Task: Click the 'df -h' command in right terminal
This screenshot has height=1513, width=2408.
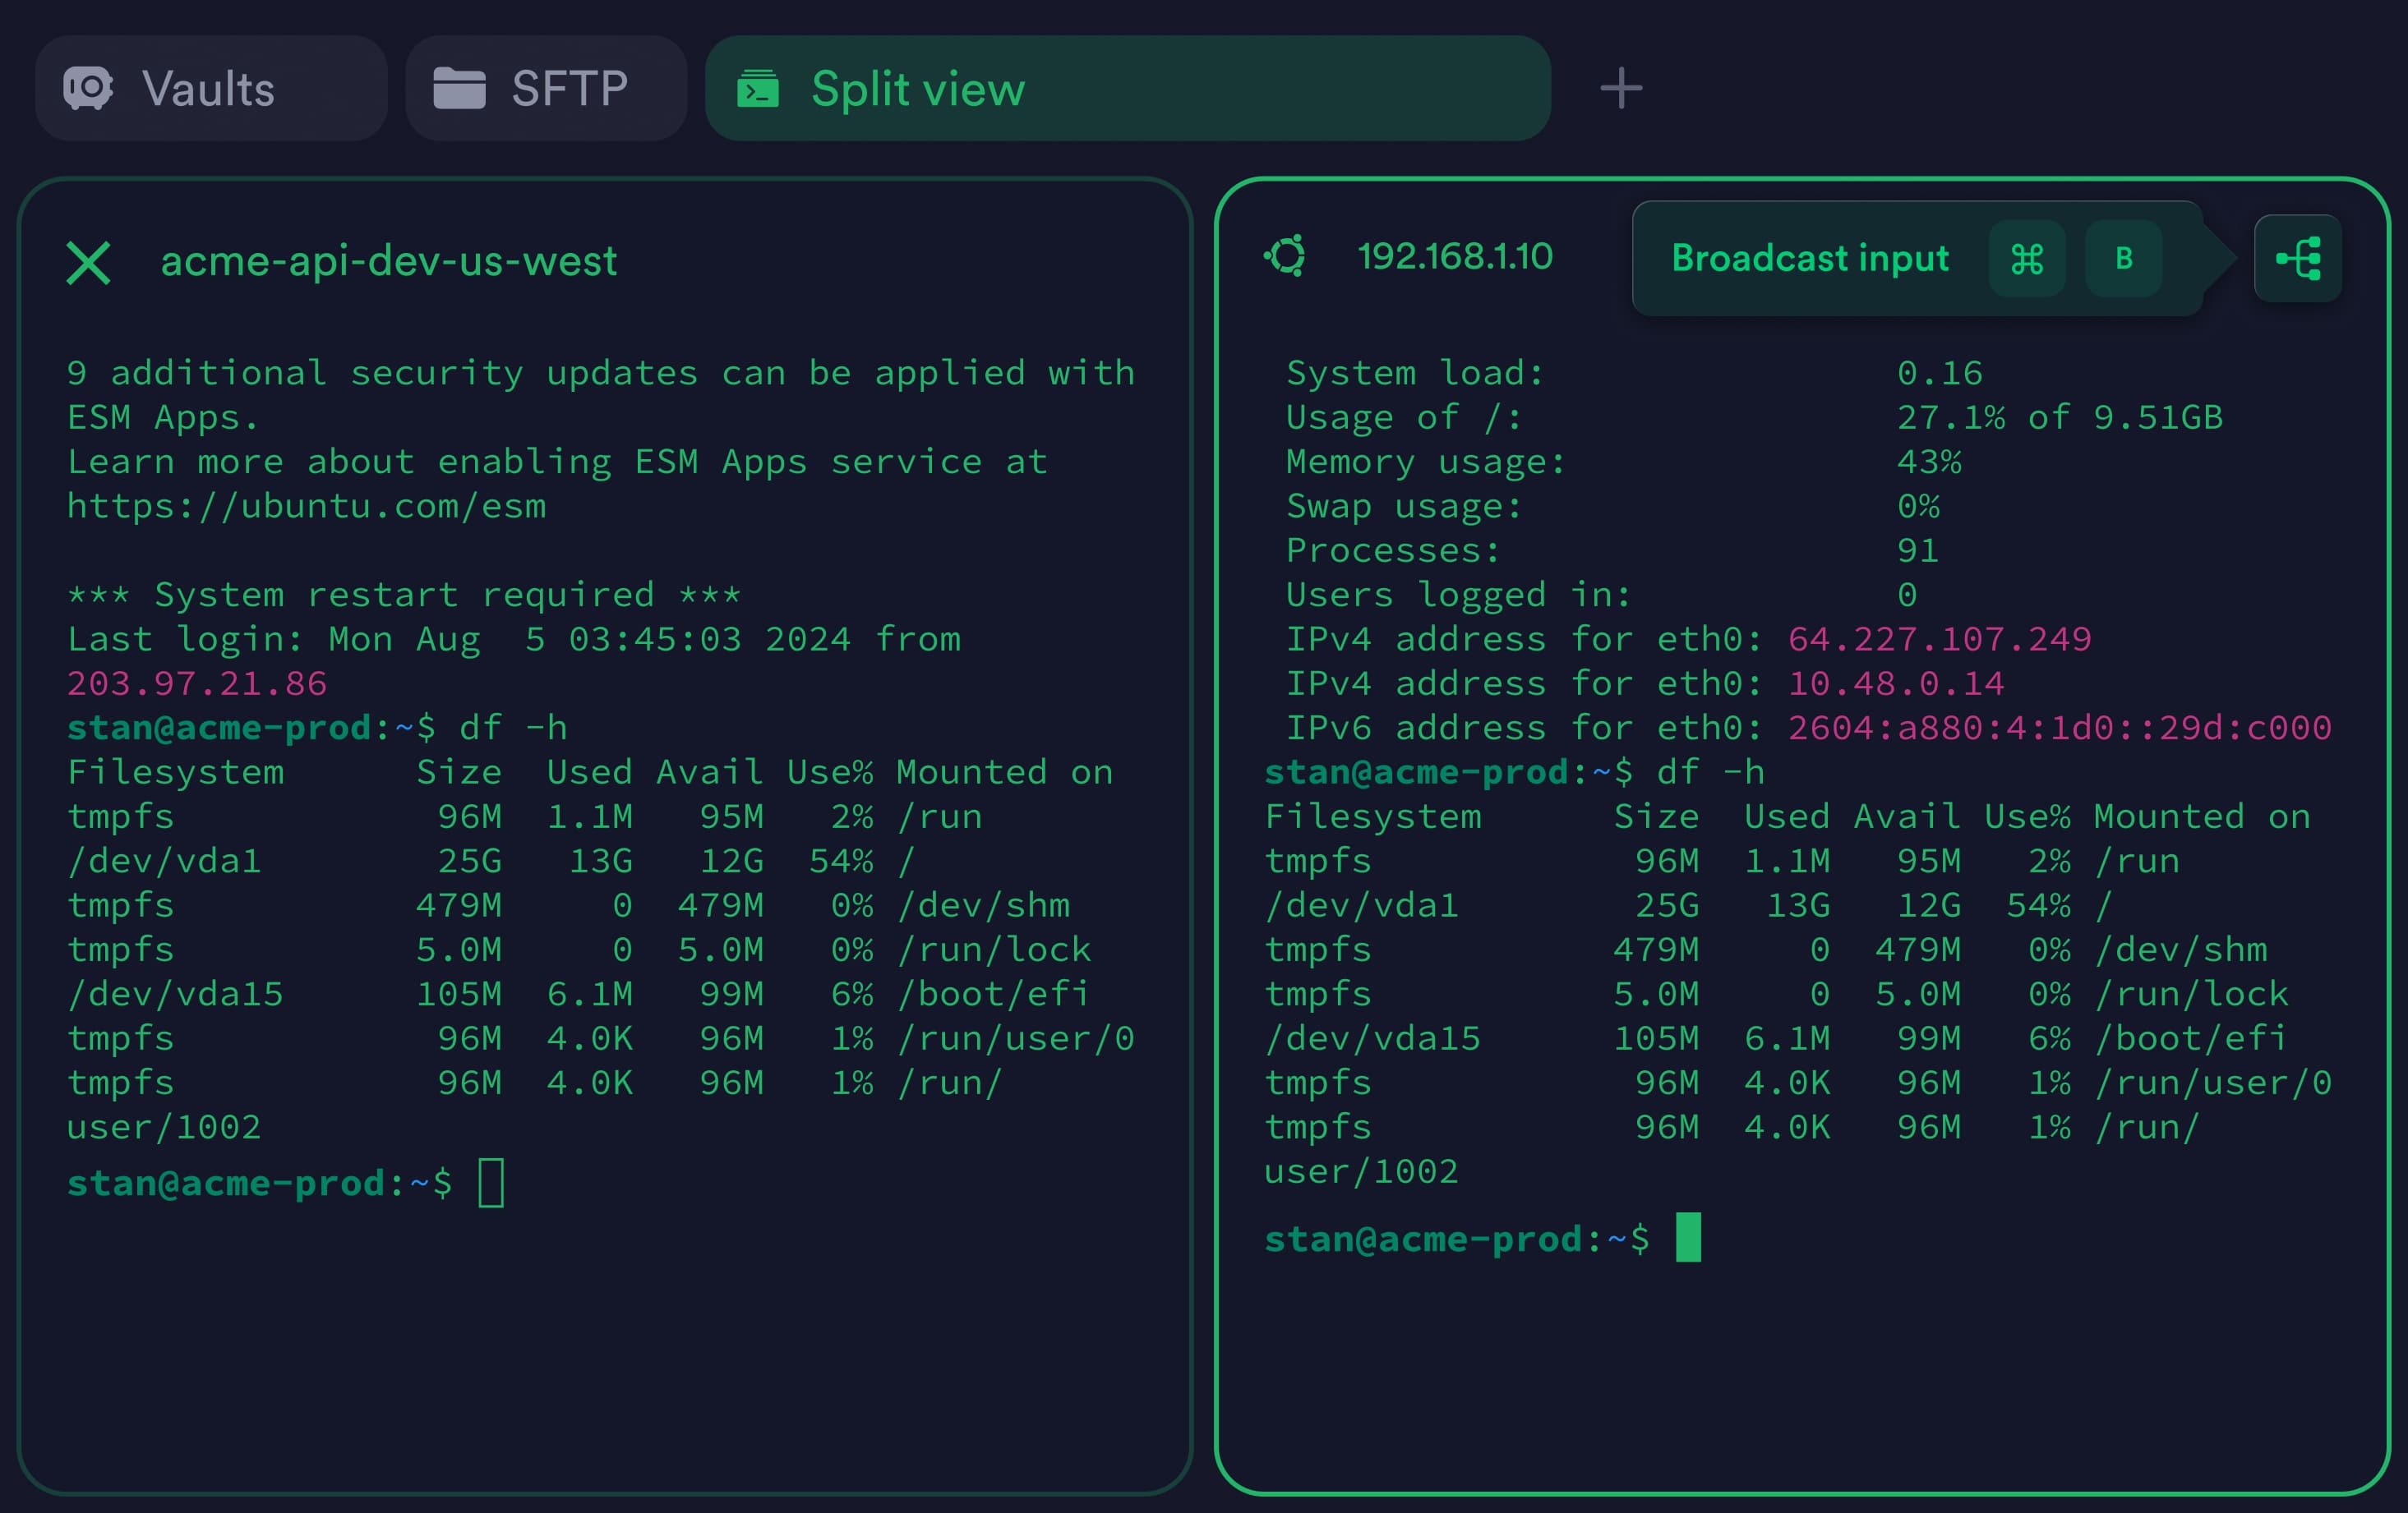Action: 1711,772
